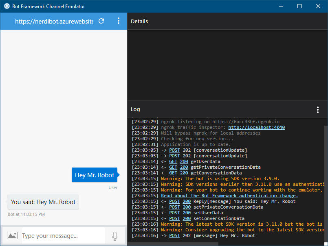Click 200 status link for setUserData
Image resolution: width=328 pixels, height=246 pixels.
click(187, 213)
